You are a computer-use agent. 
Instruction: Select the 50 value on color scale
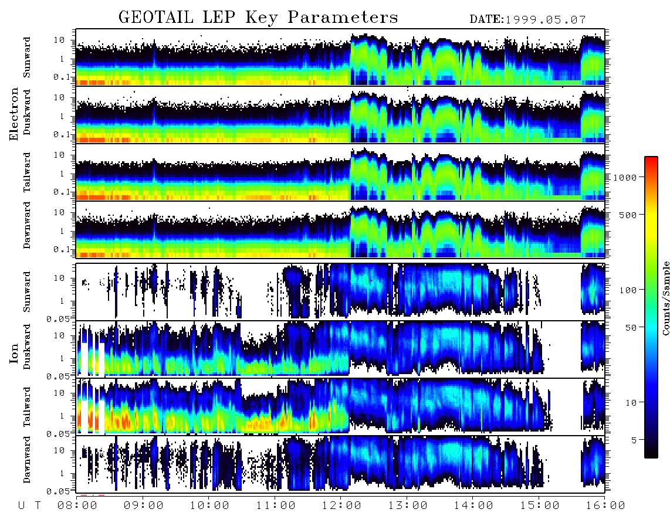[631, 328]
